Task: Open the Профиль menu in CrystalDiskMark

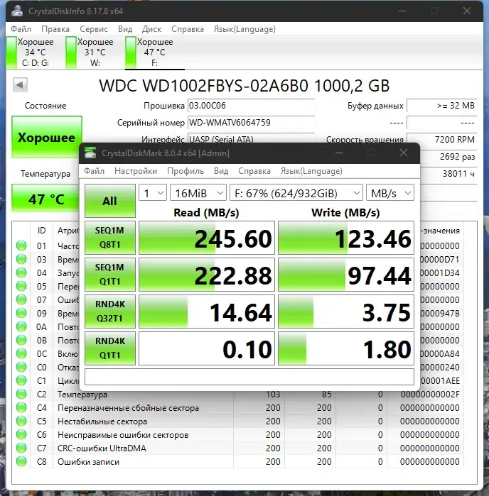Action: click(186, 171)
